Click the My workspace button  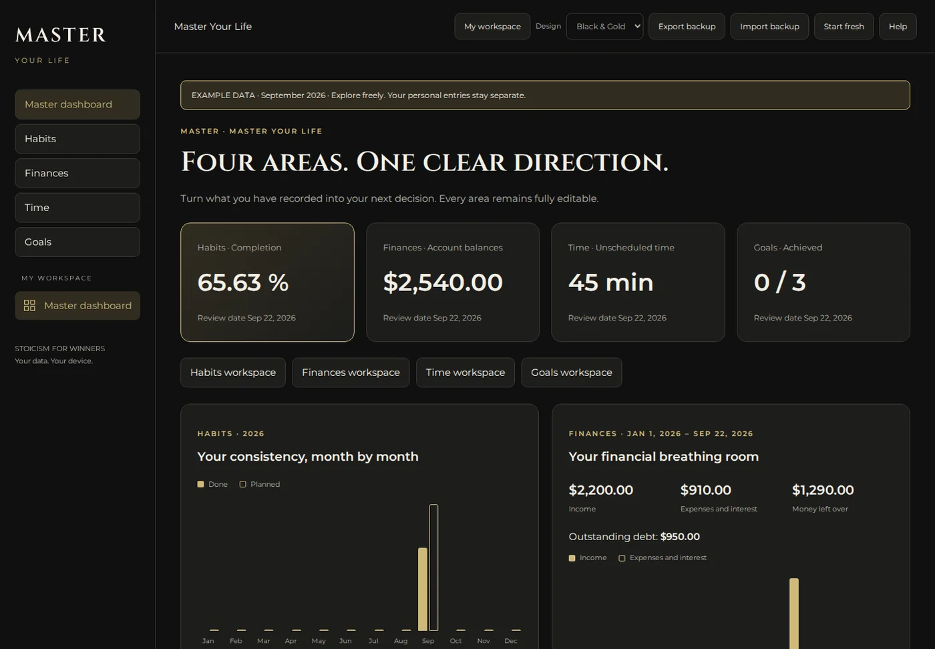click(x=492, y=27)
